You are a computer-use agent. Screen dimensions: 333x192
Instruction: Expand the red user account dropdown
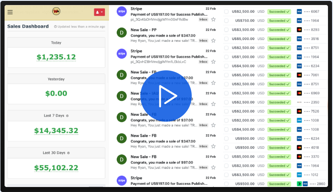click(x=99, y=12)
